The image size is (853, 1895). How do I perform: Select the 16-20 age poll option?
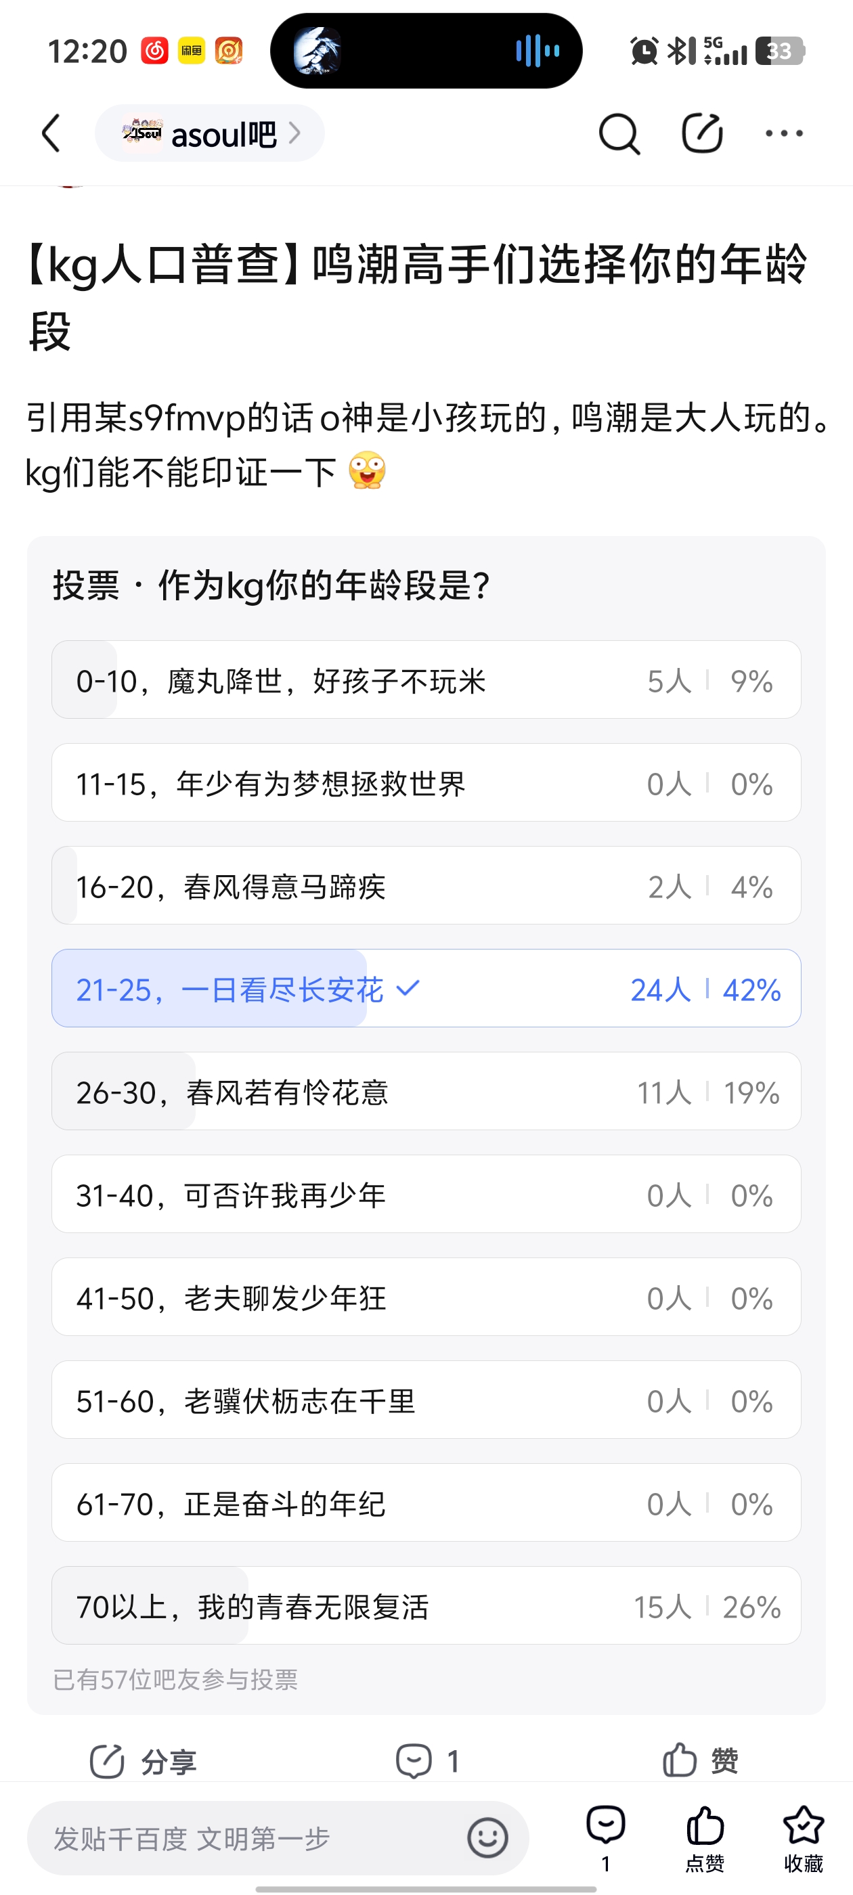point(426,886)
